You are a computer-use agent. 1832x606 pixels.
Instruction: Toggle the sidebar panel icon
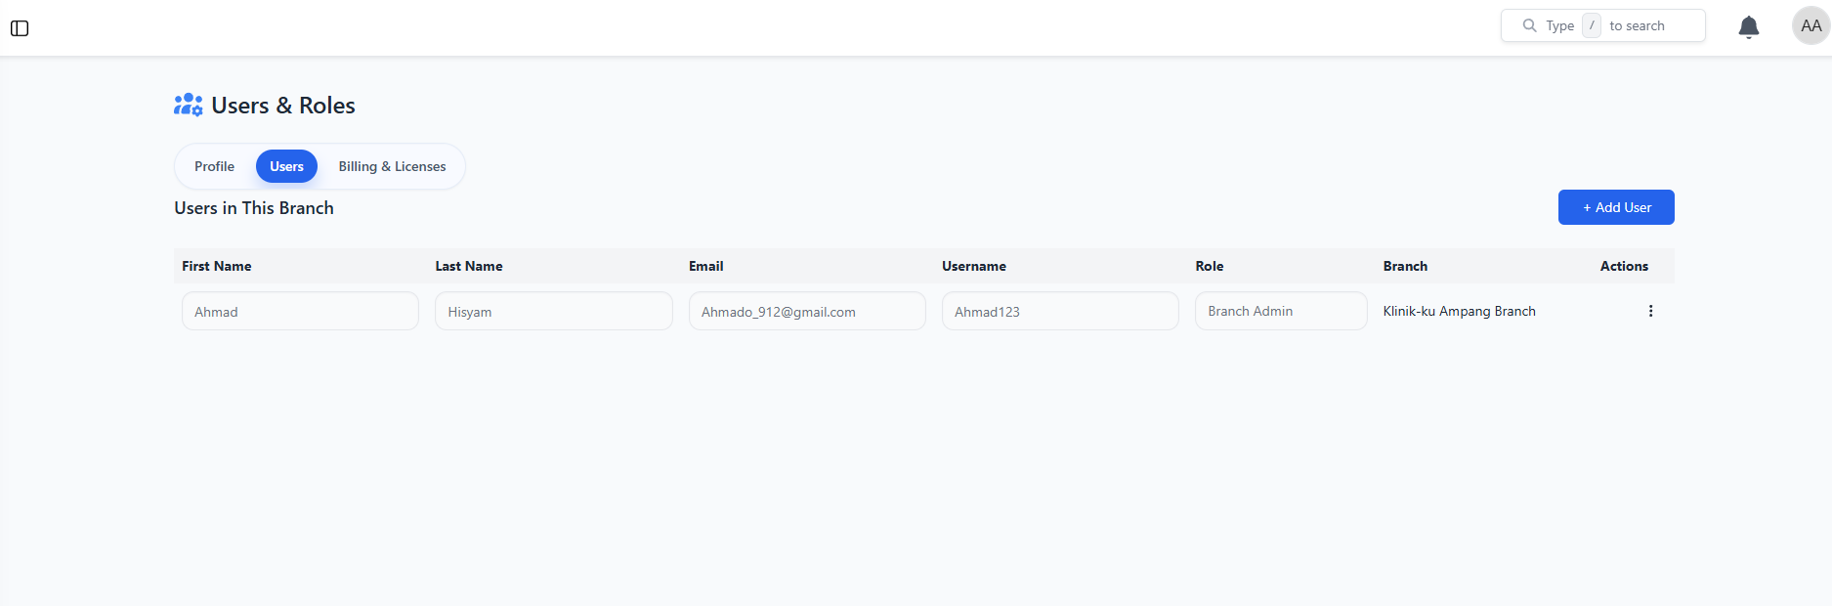(20, 28)
